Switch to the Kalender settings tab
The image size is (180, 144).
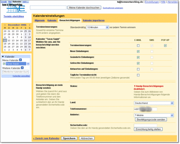pos(52,20)
